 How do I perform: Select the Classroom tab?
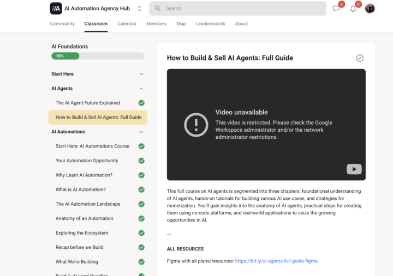pos(96,23)
